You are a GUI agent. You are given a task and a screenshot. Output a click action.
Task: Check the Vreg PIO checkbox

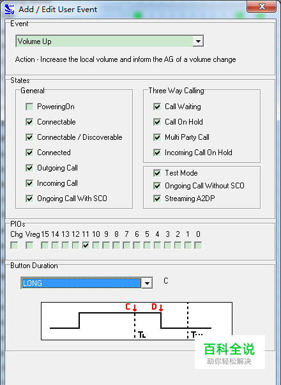[29, 245]
